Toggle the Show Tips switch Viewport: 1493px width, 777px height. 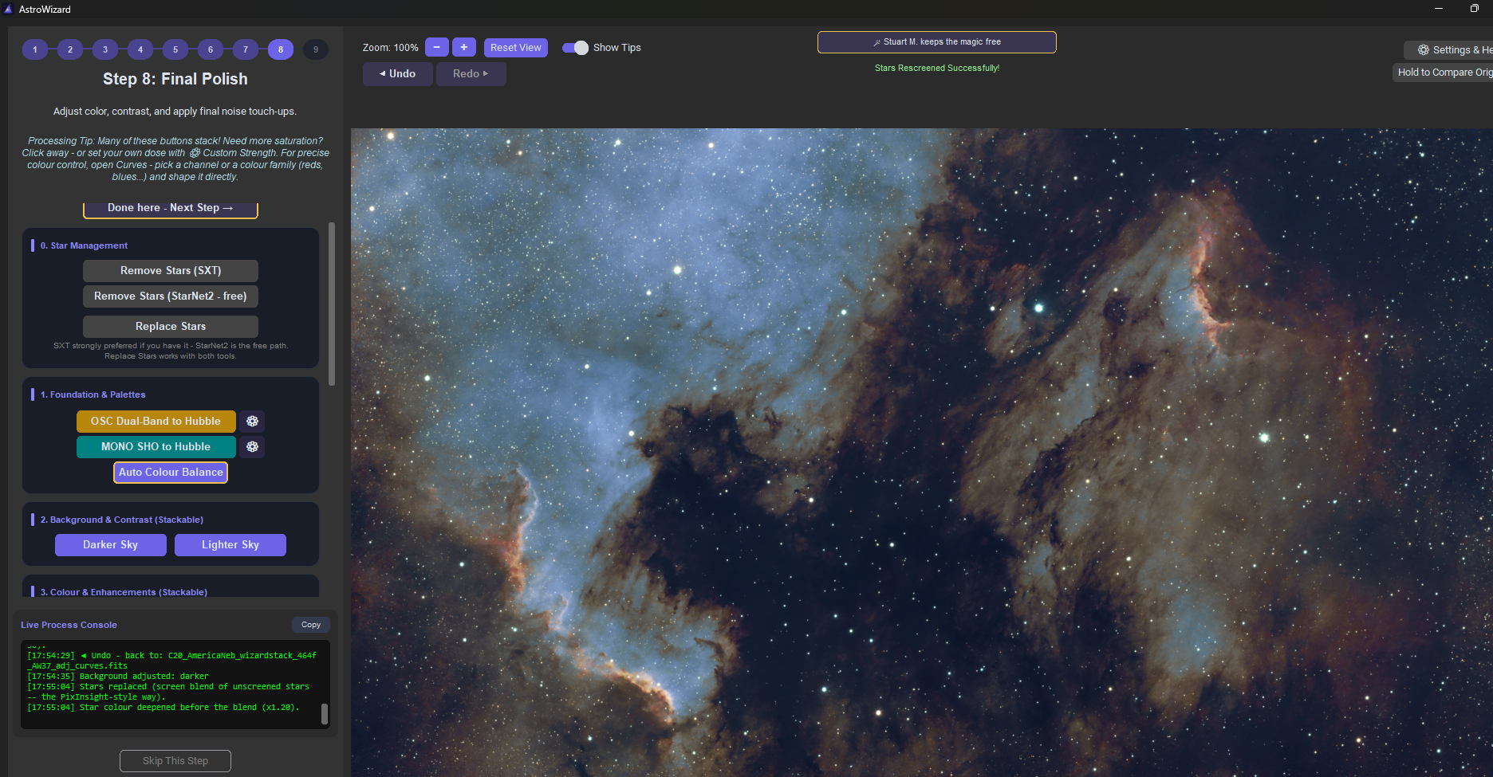575,48
